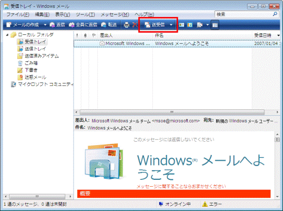
Task: Click preview subject line Windows メールへようこそ
Action: pyautogui.click(x=109, y=128)
